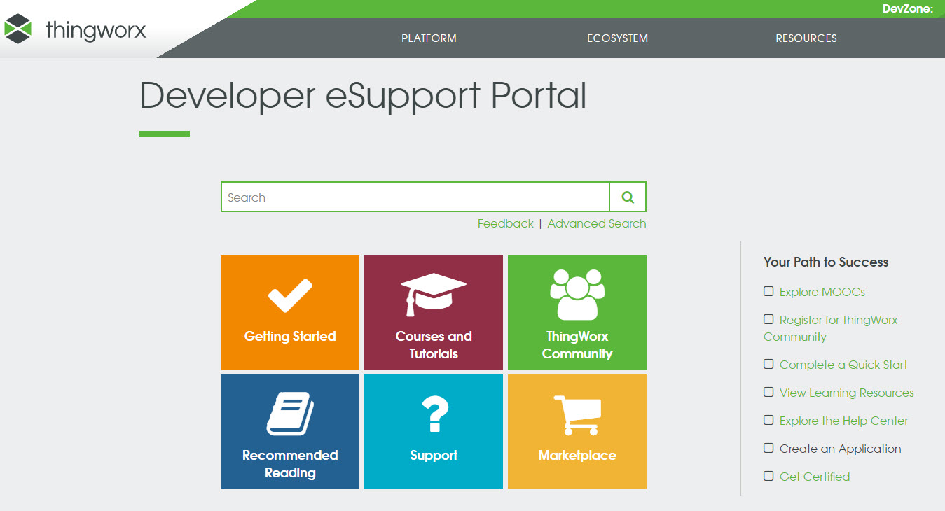Follow the Register for ThingWorx Community link

point(831,328)
